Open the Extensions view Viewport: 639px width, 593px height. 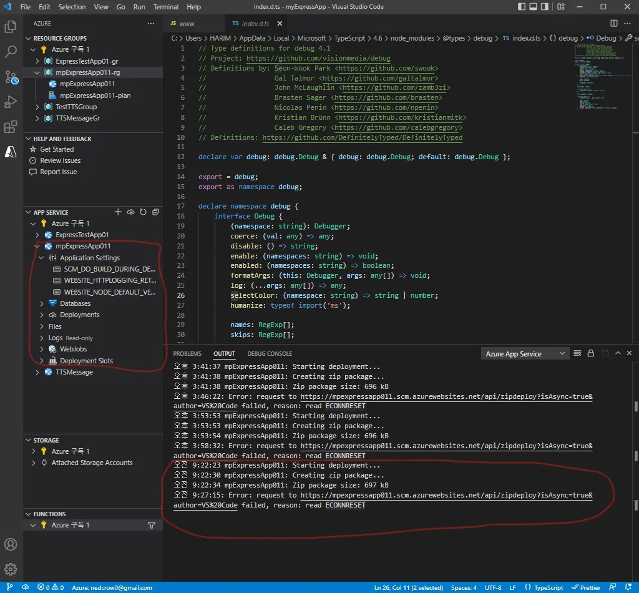pos(11,127)
